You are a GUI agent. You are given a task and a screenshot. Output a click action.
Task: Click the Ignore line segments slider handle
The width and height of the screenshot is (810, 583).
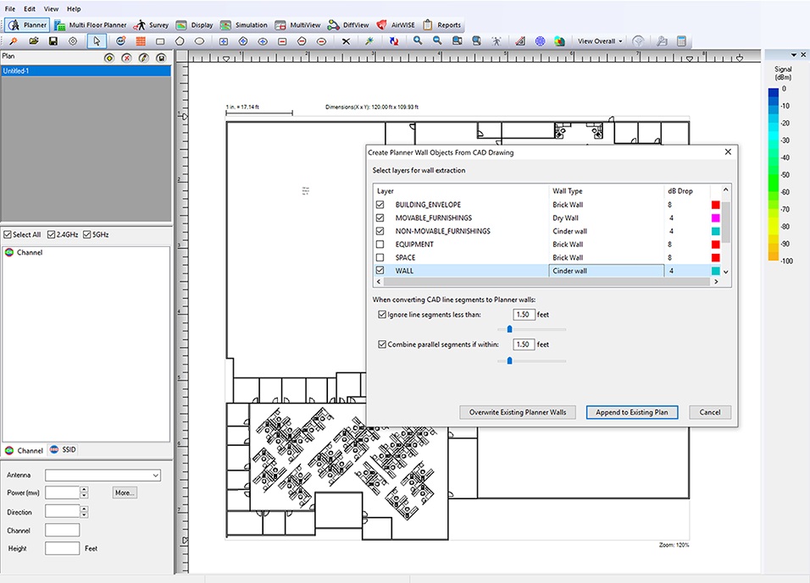click(x=509, y=329)
